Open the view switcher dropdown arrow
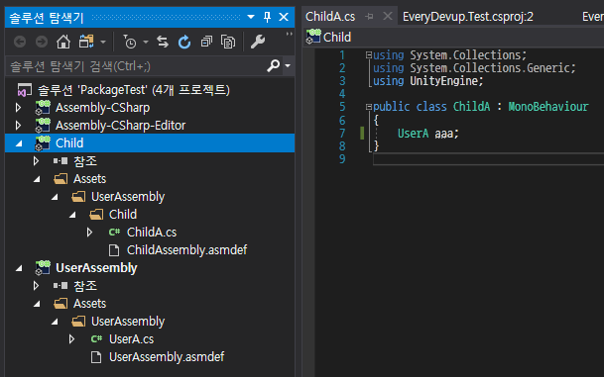Screen dimensions: 604x377 click(103, 42)
